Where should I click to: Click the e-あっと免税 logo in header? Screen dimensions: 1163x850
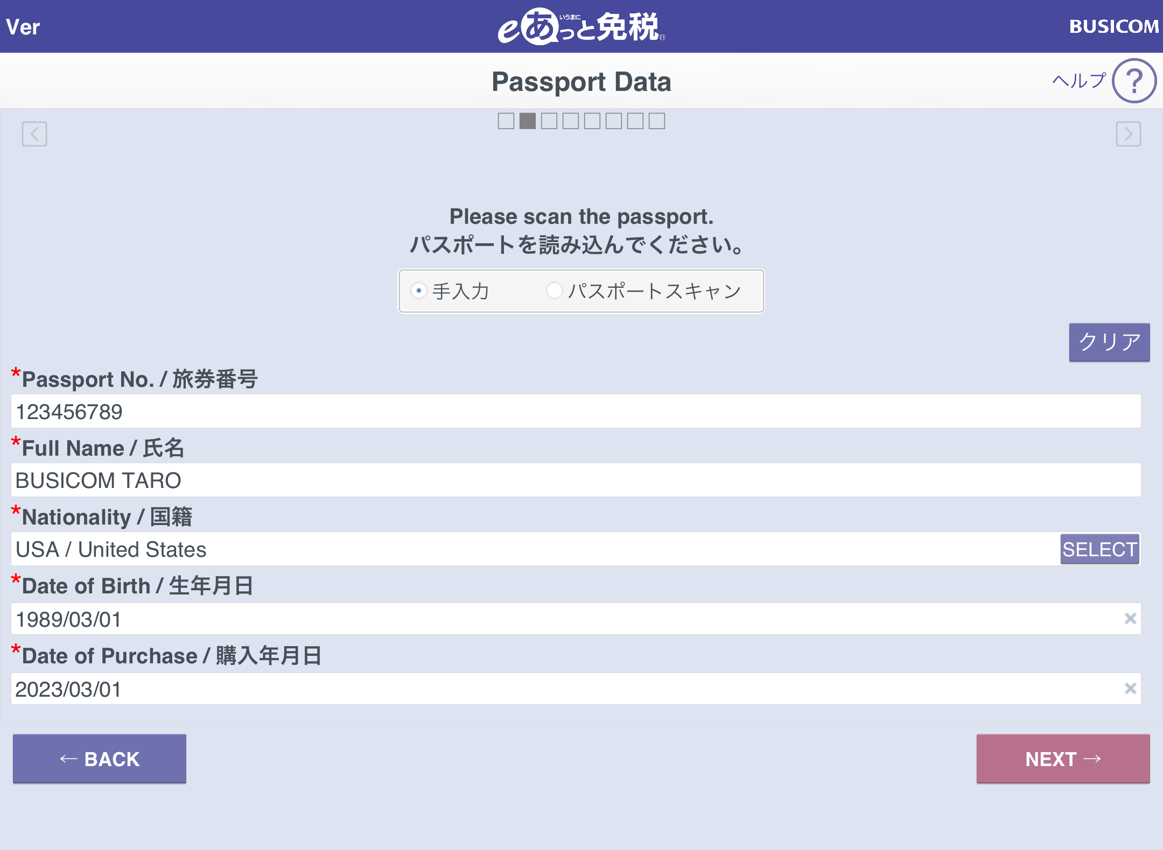tap(581, 26)
